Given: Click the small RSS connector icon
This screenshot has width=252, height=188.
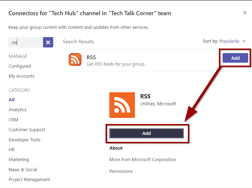Looking at the screenshot, I should pos(75,59).
